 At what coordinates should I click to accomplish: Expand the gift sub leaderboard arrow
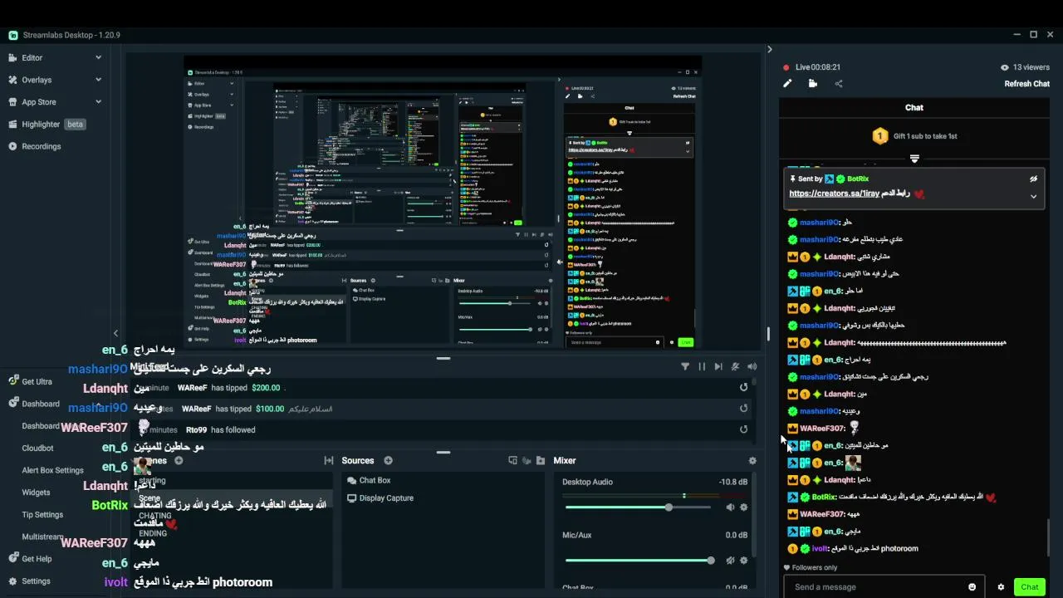point(914,158)
